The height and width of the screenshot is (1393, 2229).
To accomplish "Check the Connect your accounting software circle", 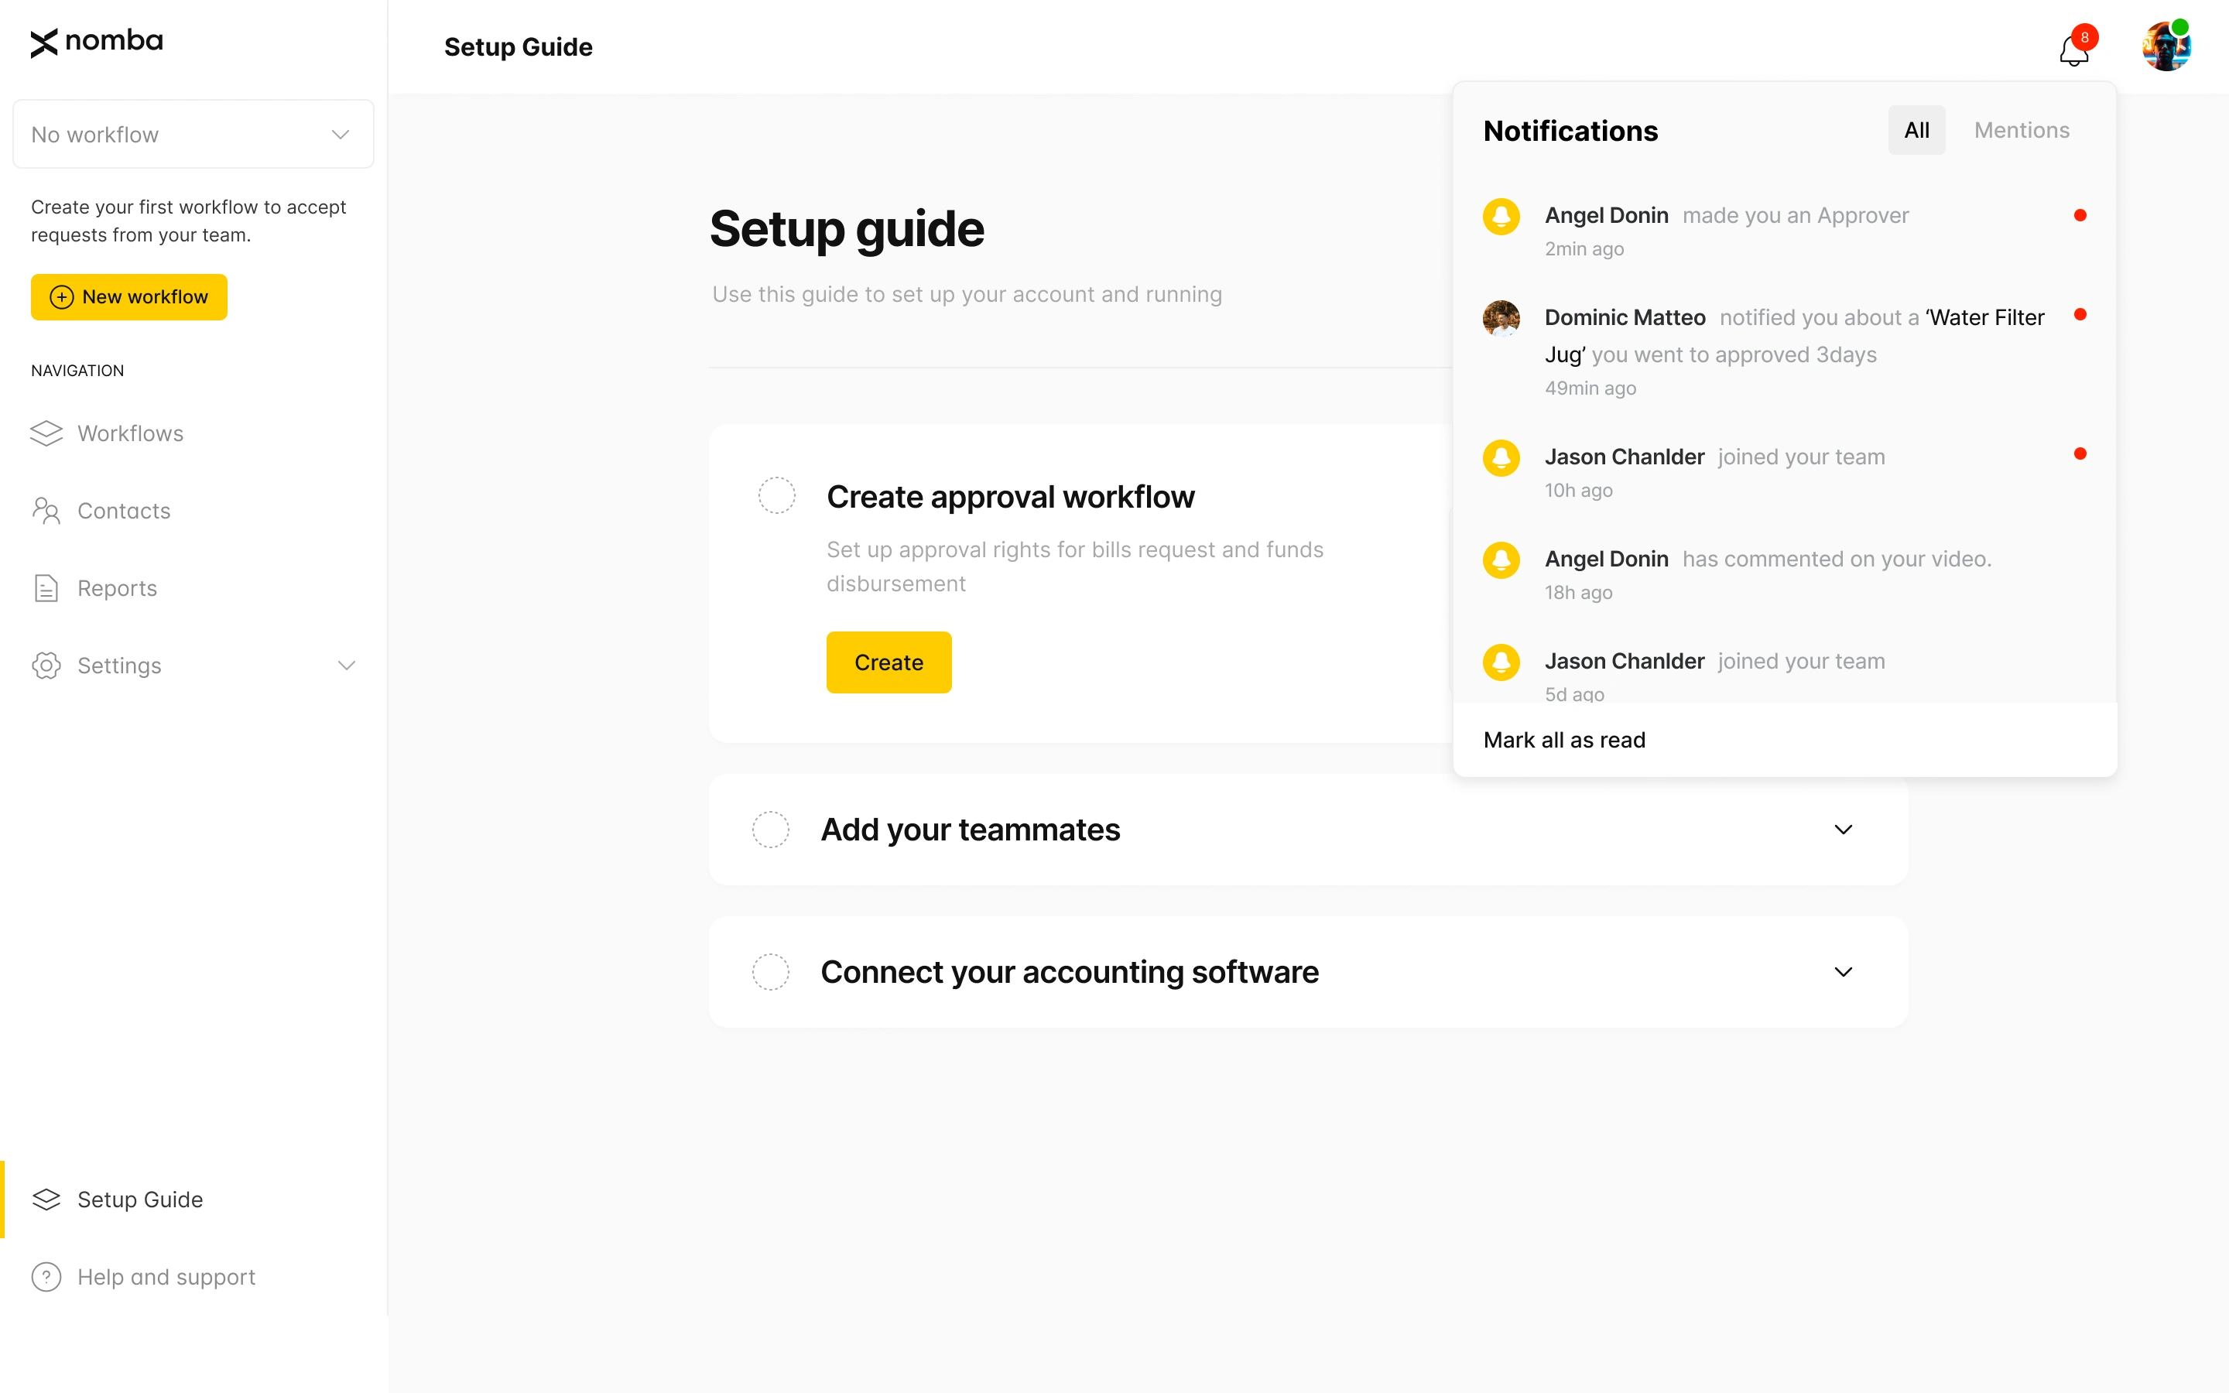I will (770, 972).
